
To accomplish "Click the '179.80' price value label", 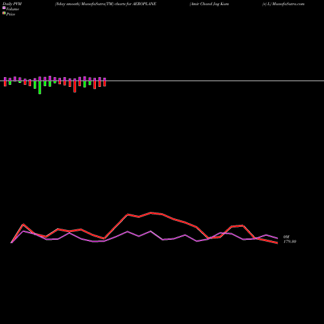I will click(x=290, y=242).
